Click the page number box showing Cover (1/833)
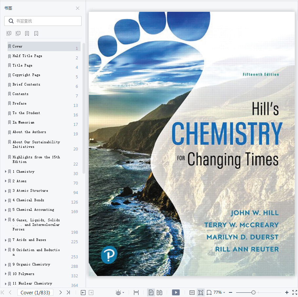This screenshot has width=298, height=297. pos(35,292)
